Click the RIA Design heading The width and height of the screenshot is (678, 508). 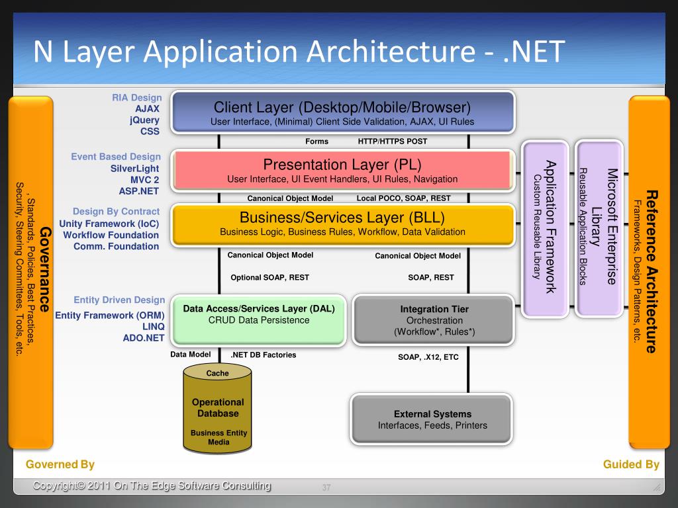click(x=136, y=98)
